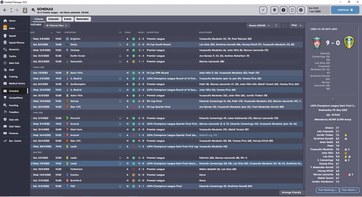Screen dimensions: 362x197
Task: Sort by the Date column header
Action: coord(32,33)
